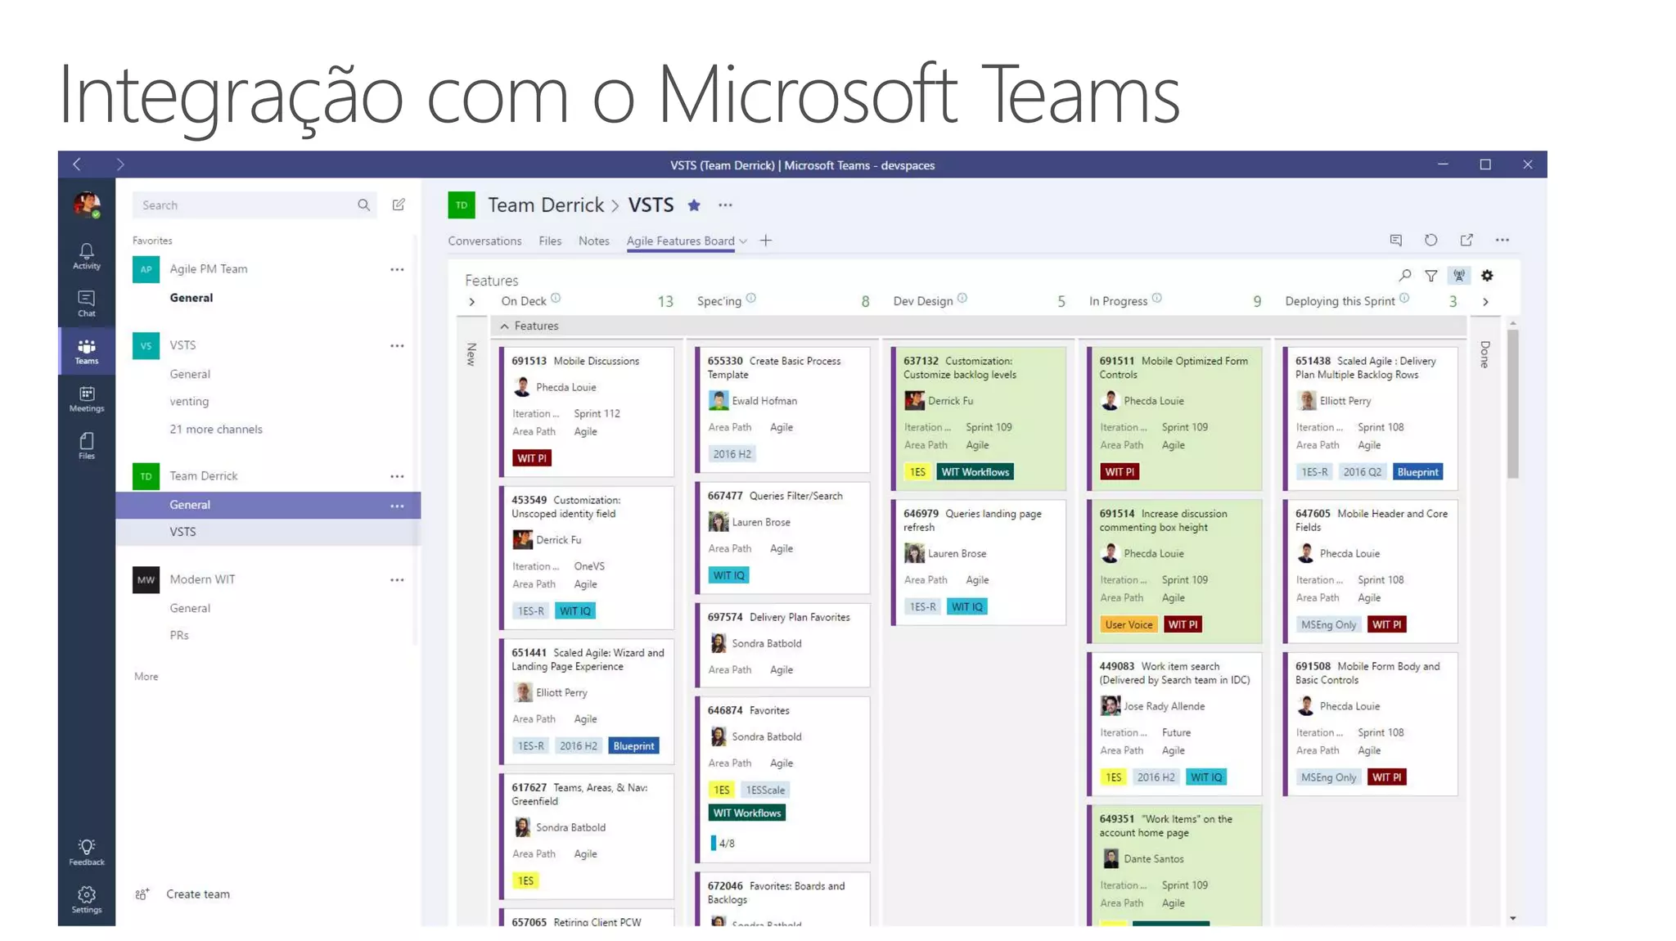Select Teams icon in sidebar
This screenshot has height=941, width=1676.
pos(86,351)
